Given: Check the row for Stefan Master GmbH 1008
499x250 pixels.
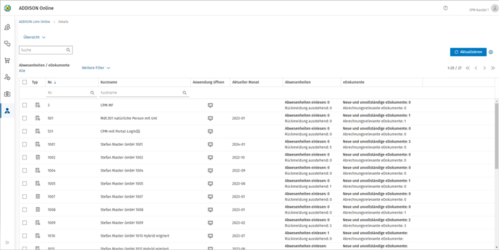Looking at the screenshot, I should (x=25, y=210).
